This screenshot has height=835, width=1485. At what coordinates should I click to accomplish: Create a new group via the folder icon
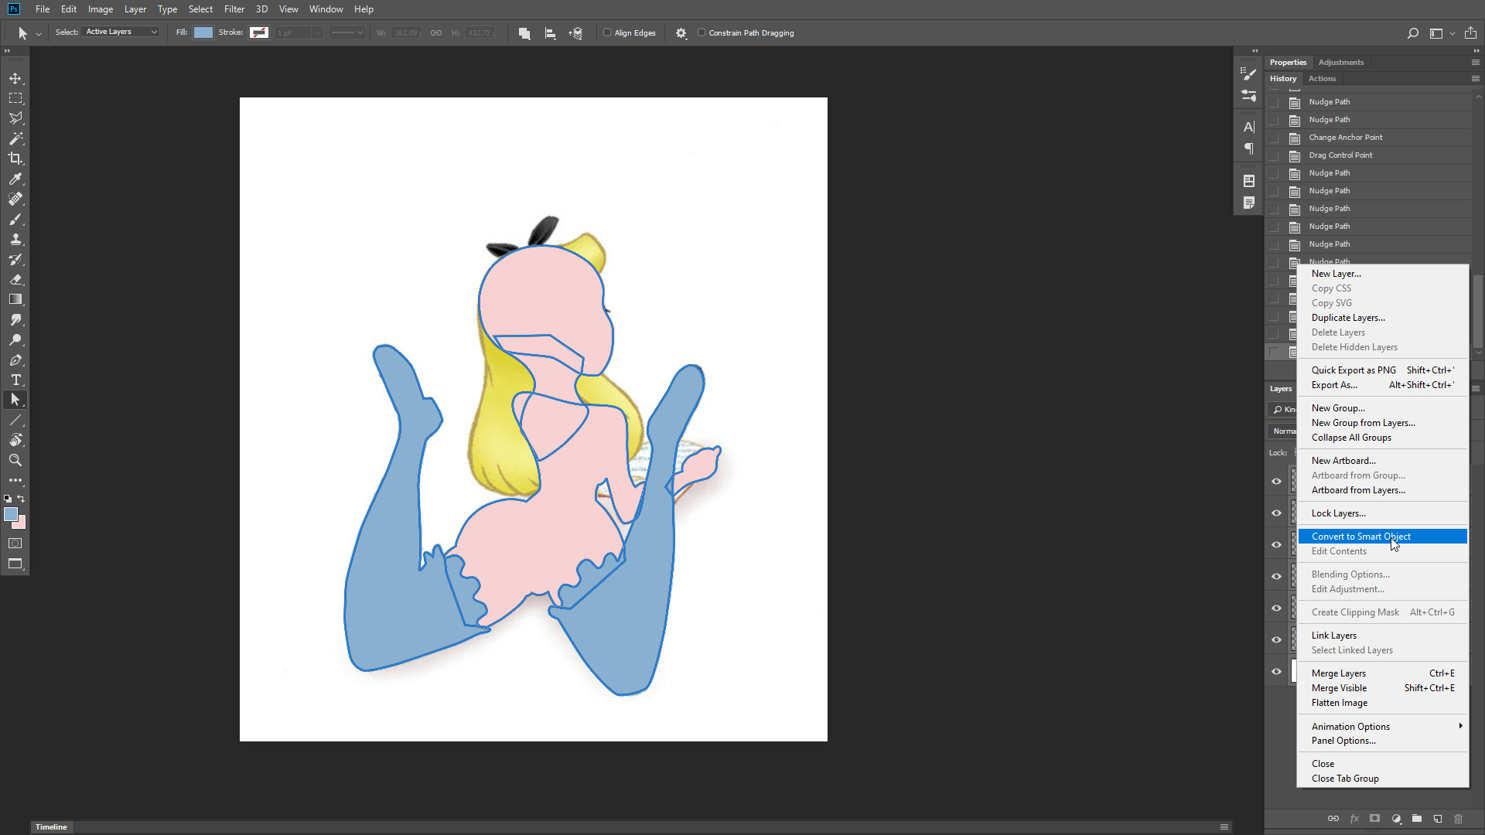(1416, 819)
